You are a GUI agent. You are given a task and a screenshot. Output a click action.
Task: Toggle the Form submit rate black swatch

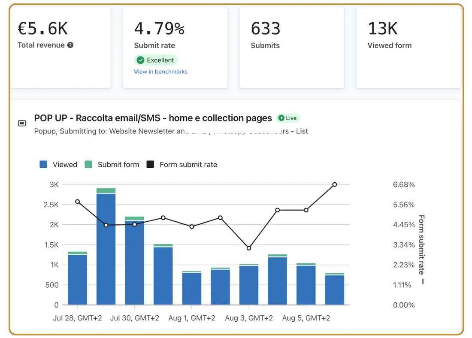tap(150, 164)
